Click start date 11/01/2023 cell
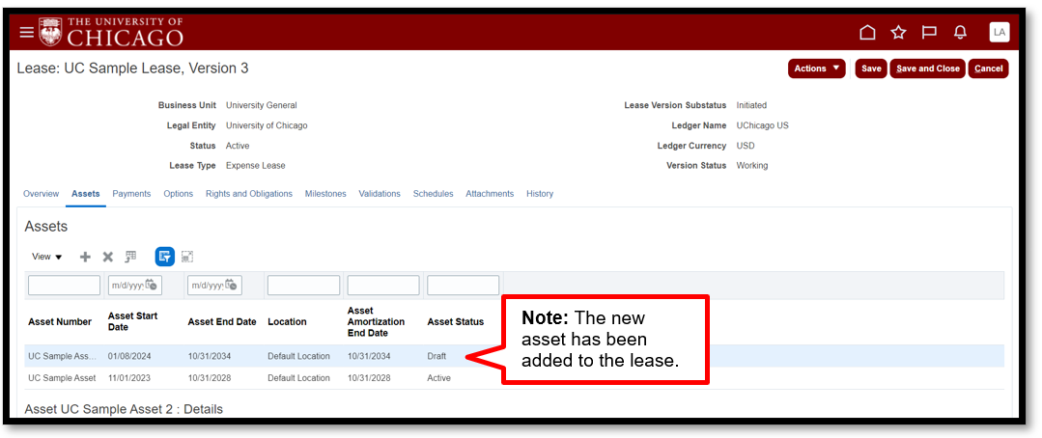 [129, 378]
